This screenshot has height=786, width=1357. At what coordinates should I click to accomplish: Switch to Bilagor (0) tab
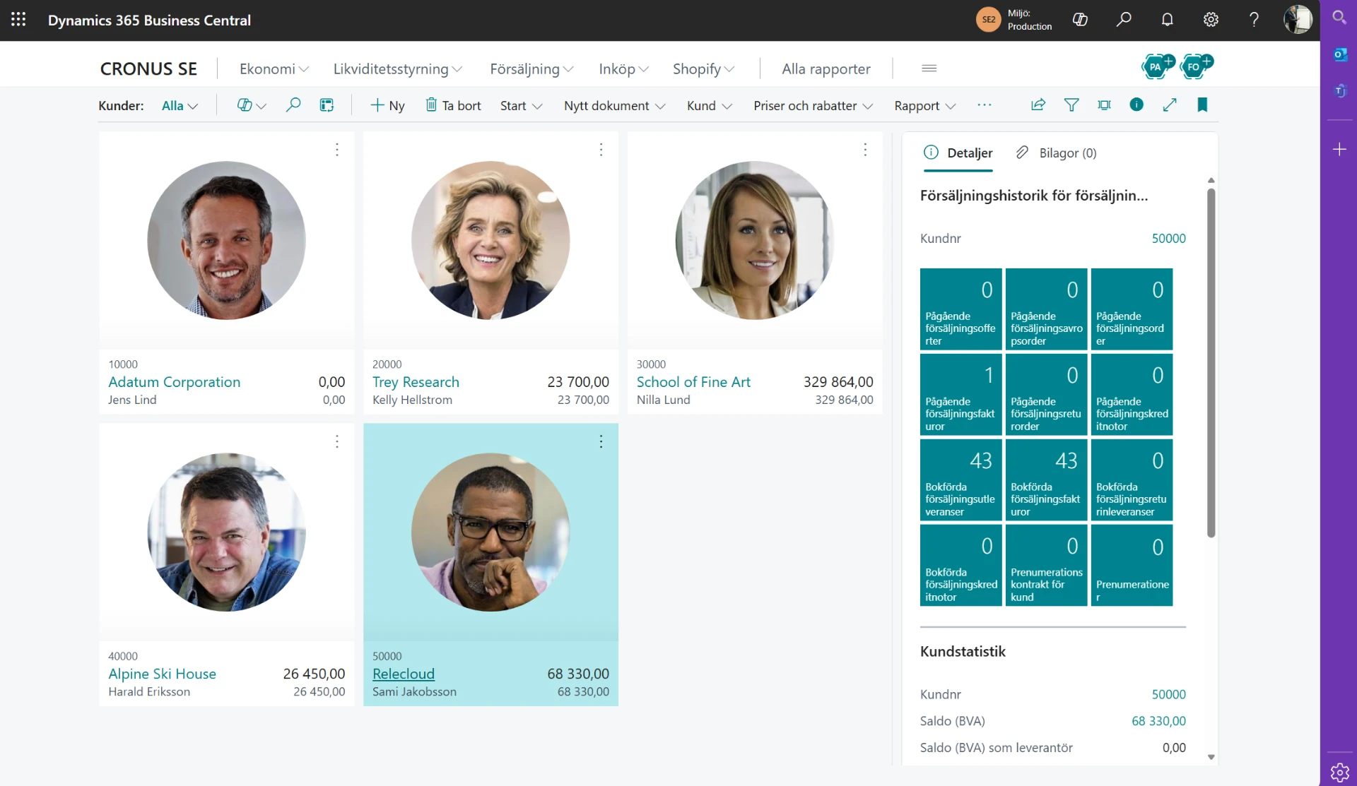click(1056, 153)
